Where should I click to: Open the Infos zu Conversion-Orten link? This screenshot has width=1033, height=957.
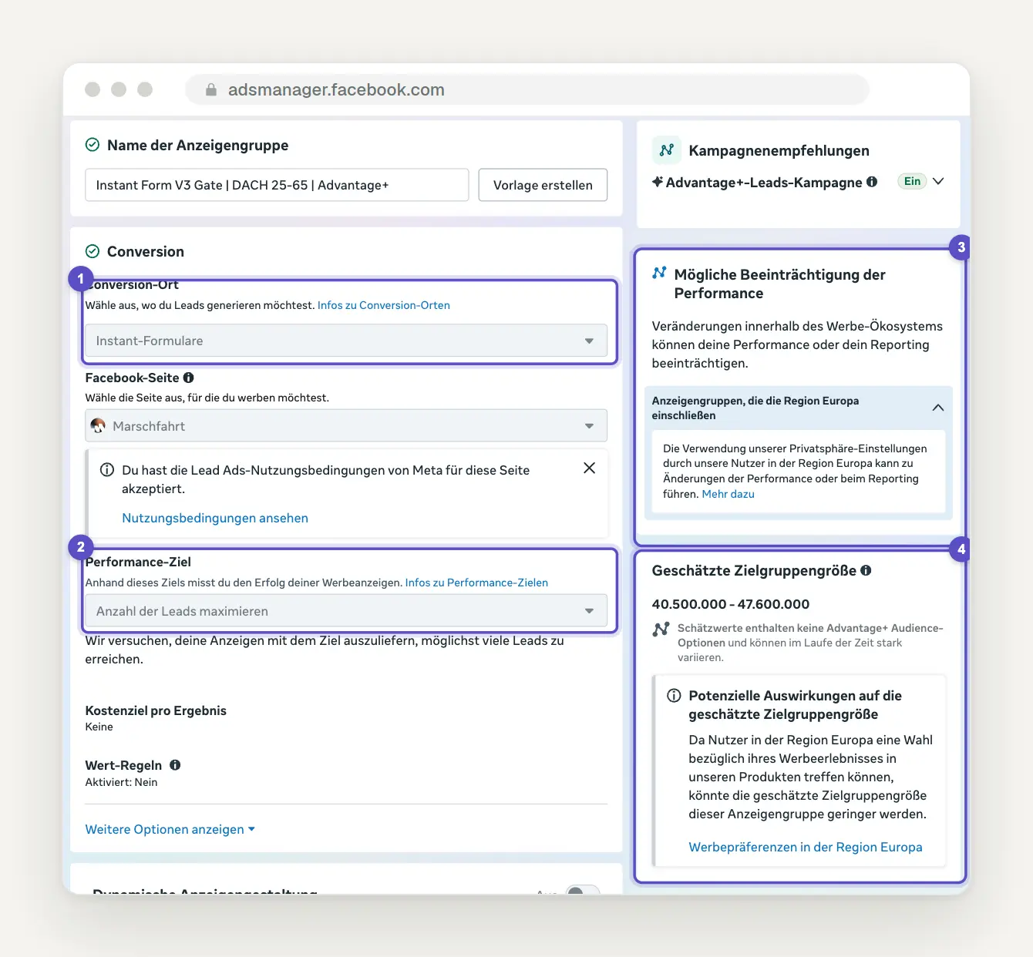point(384,305)
